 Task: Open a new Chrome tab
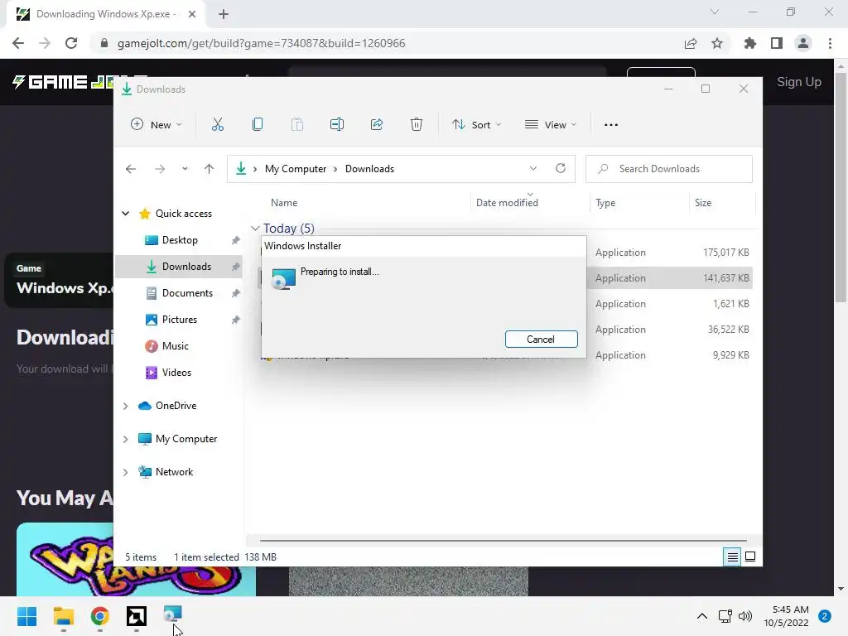[x=224, y=14]
